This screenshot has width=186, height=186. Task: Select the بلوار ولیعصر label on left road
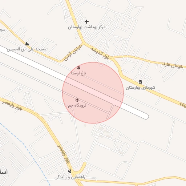point(12,106)
